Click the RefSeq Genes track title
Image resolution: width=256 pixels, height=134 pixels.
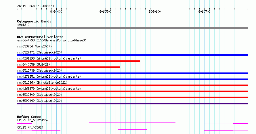pos(29,117)
